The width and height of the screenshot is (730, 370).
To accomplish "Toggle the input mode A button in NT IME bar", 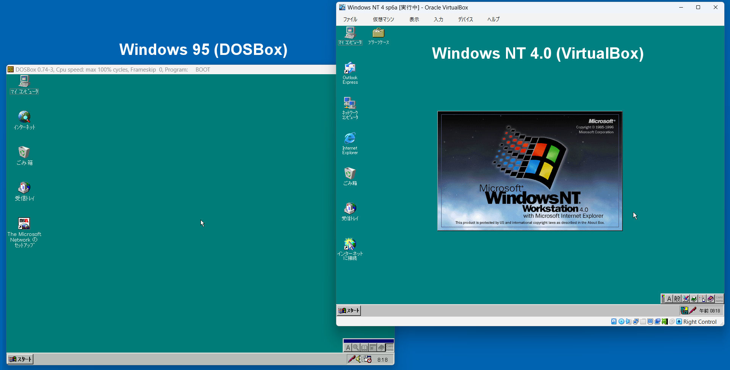I will (669, 299).
